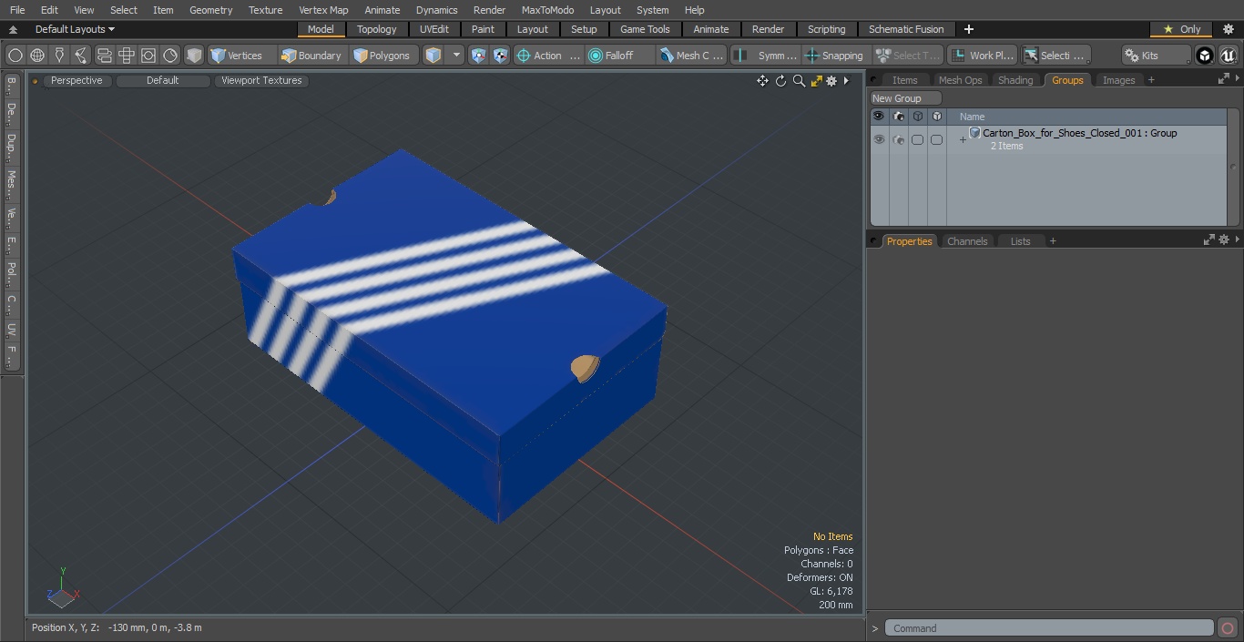The image size is (1244, 642).
Task: Click into the Command input field
Action: 1049,628
